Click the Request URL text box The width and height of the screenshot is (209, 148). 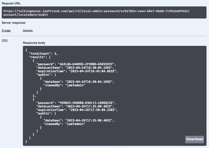[104, 13]
